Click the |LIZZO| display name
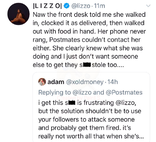156x142 pixels. pyautogui.click(x=47, y=6)
